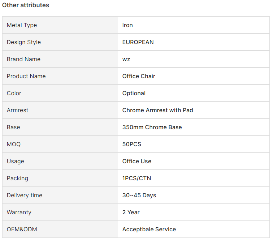Screen dimensions: 273x240
Task: Select the 'Brand Name' label
Action: pyautogui.click(x=23, y=59)
